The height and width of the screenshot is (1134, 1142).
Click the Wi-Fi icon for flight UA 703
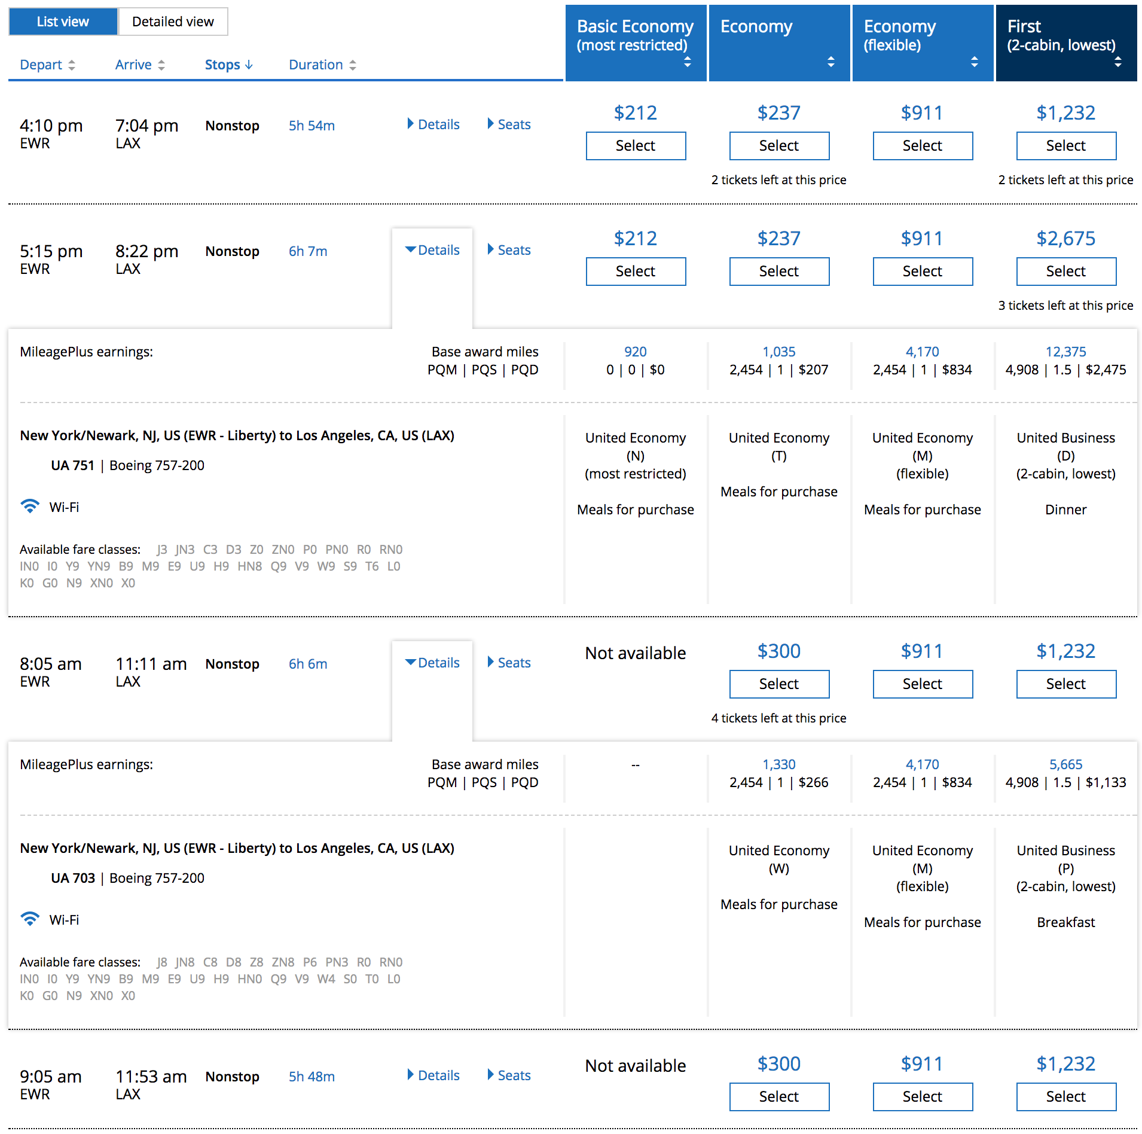[x=30, y=919]
